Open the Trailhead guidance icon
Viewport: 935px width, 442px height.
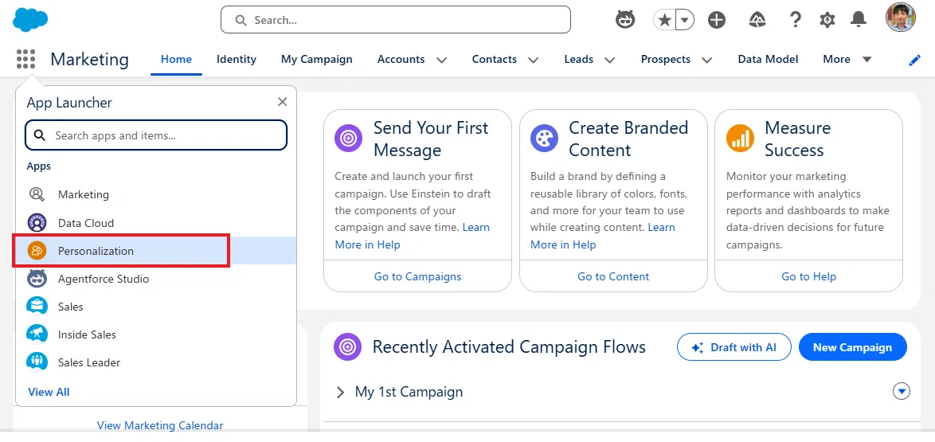[757, 20]
